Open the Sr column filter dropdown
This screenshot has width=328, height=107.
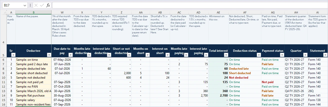[13, 55]
